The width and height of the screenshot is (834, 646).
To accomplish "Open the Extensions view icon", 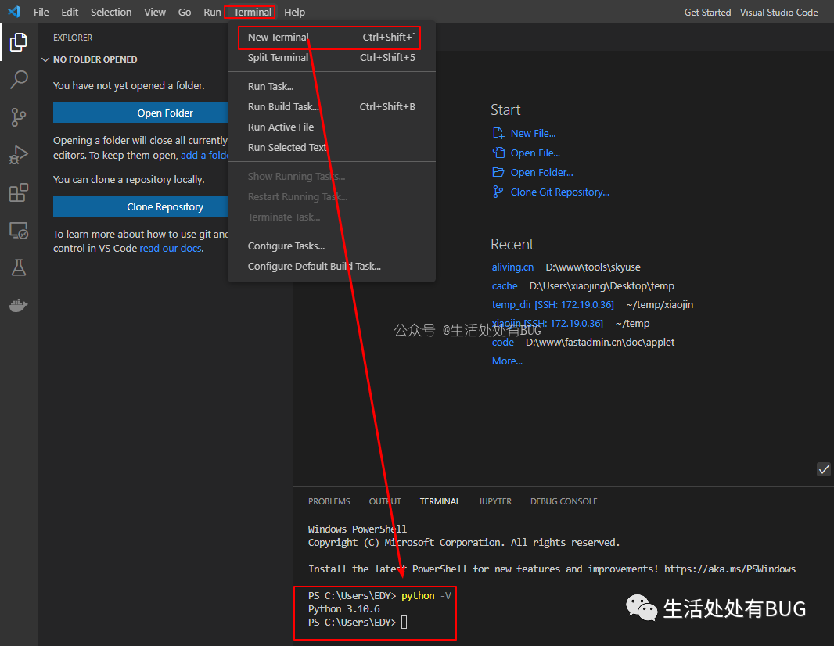I will (19, 192).
